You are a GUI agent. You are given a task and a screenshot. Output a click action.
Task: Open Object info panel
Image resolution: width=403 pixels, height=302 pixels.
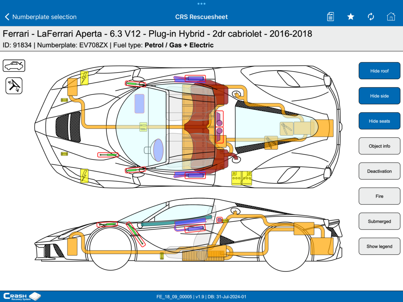[379, 146]
